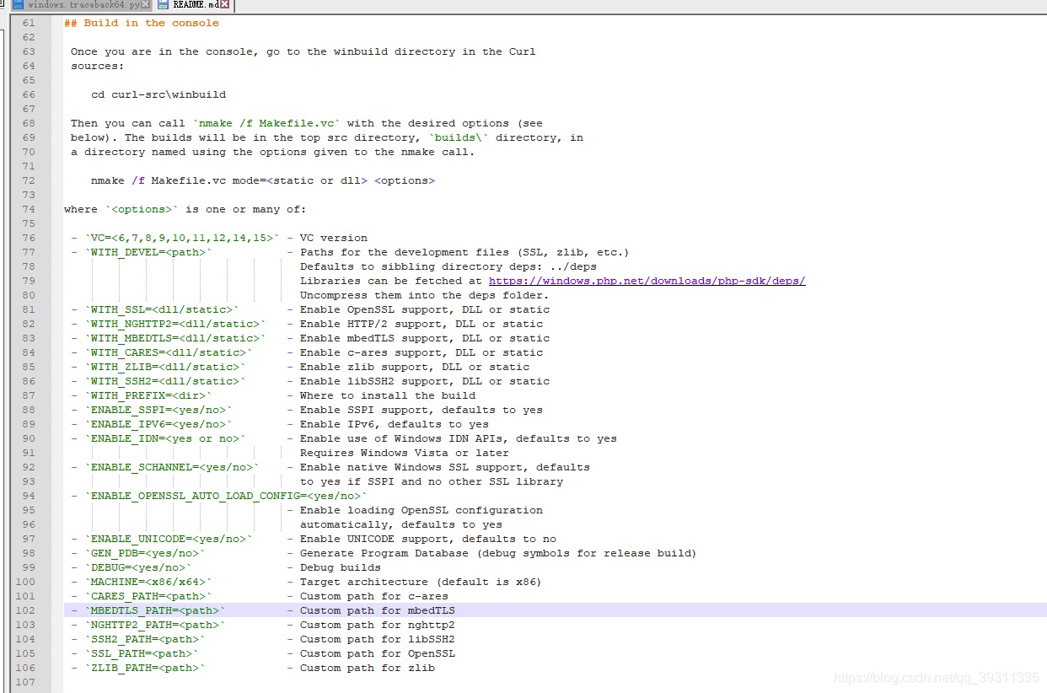Click line number 102 in the margin

pyautogui.click(x=25, y=610)
